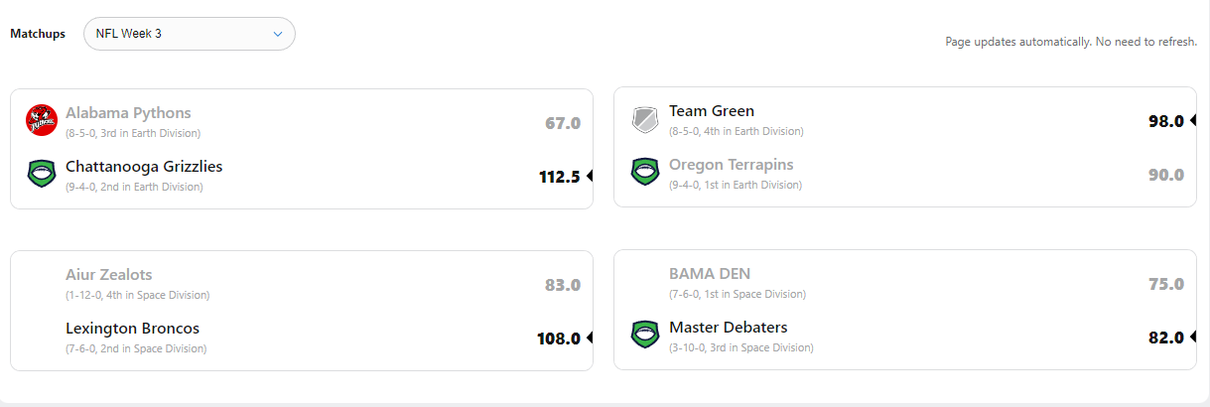
Task: Open the Alabama Pythons team link
Action: point(128,113)
